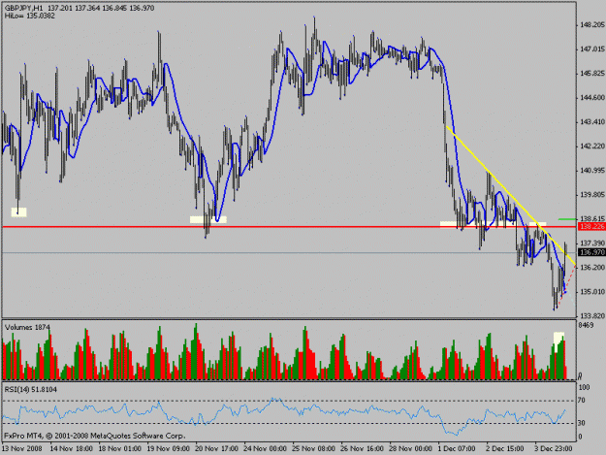Click the 140.995 price axis label
The height and width of the screenshot is (455, 606).
(x=591, y=171)
